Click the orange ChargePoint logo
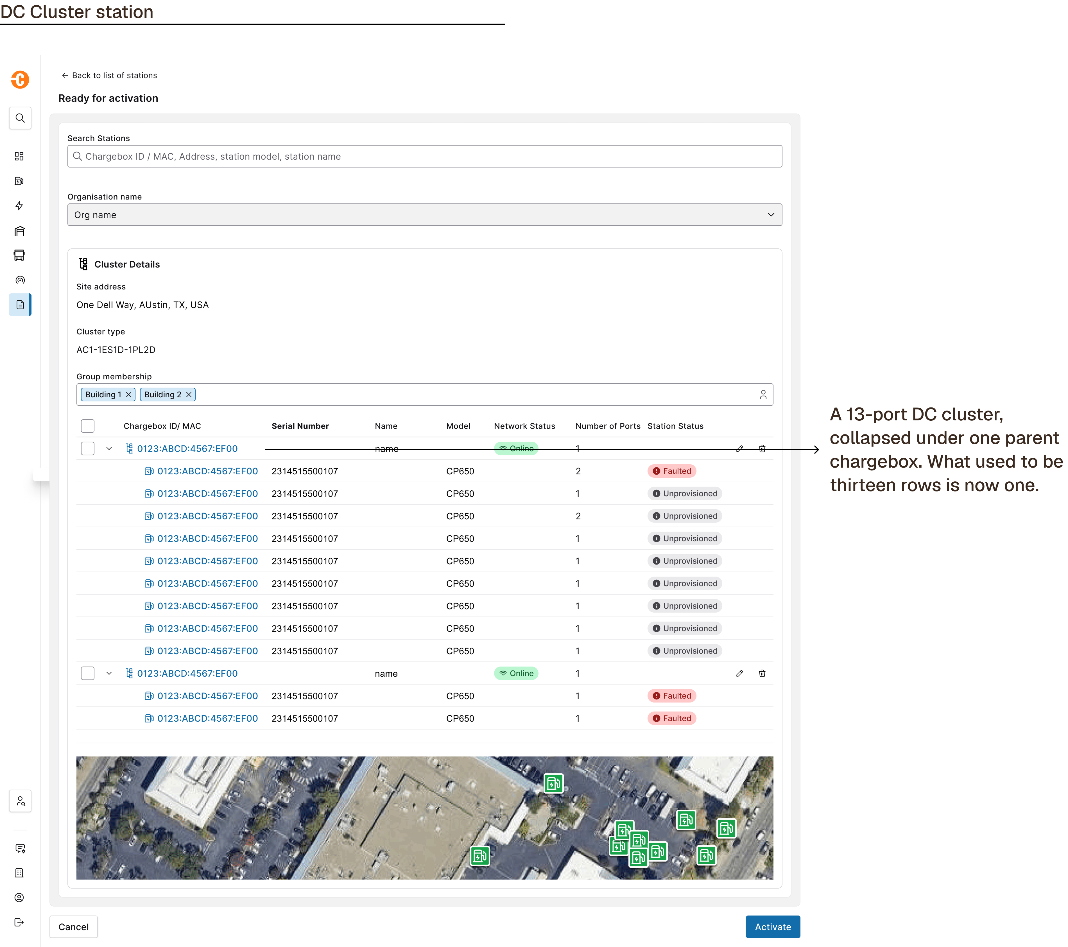The height and width of the screenshot is (947, 1068). coord(20,80)
